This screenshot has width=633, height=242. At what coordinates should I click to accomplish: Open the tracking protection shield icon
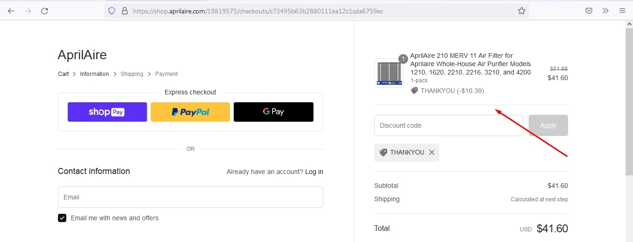(x=111, y=11)
